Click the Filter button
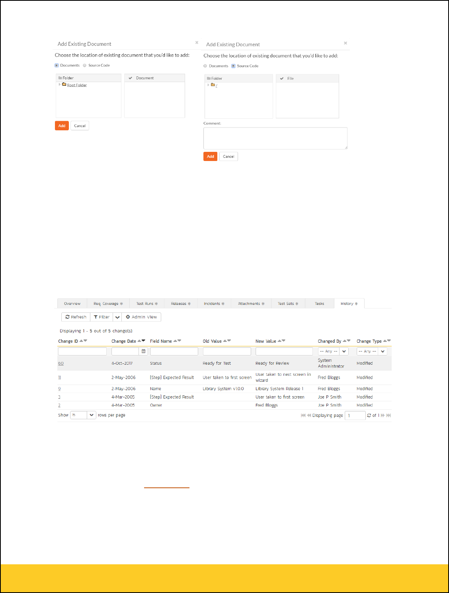Screen dimensions: 449x593 click(102, 317)
